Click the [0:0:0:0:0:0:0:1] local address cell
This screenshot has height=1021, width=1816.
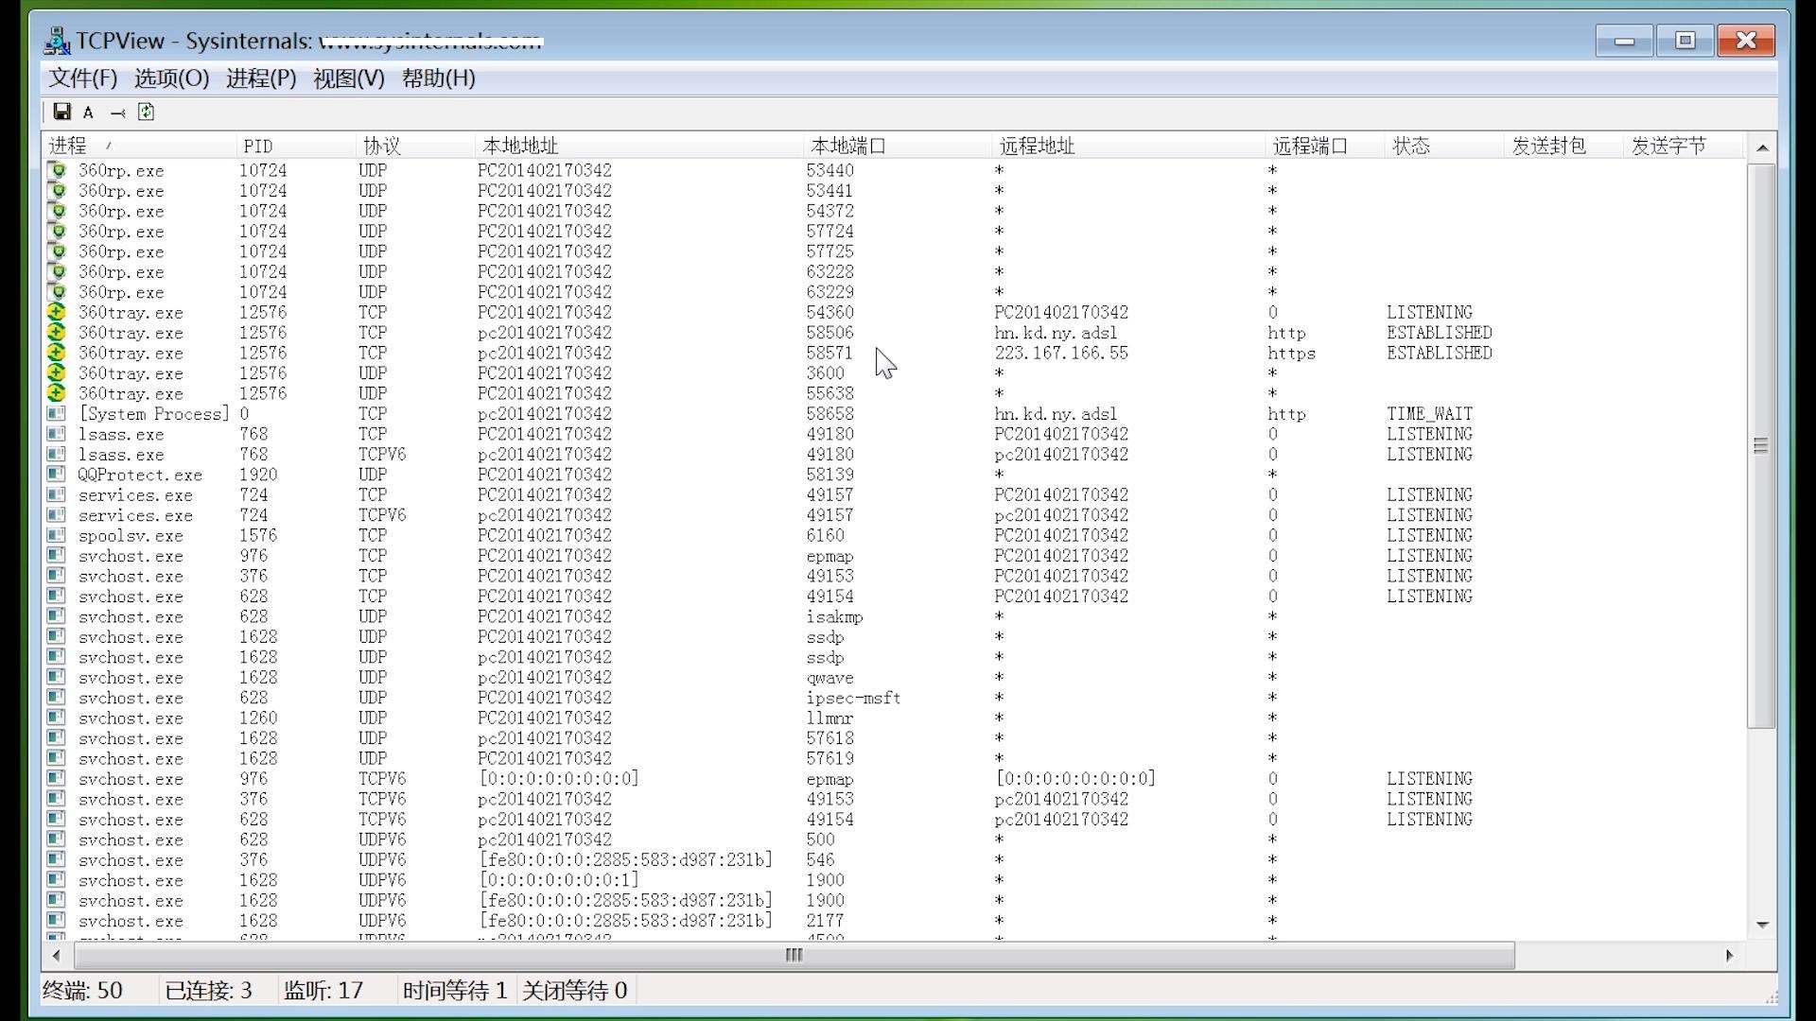[558, 880]
